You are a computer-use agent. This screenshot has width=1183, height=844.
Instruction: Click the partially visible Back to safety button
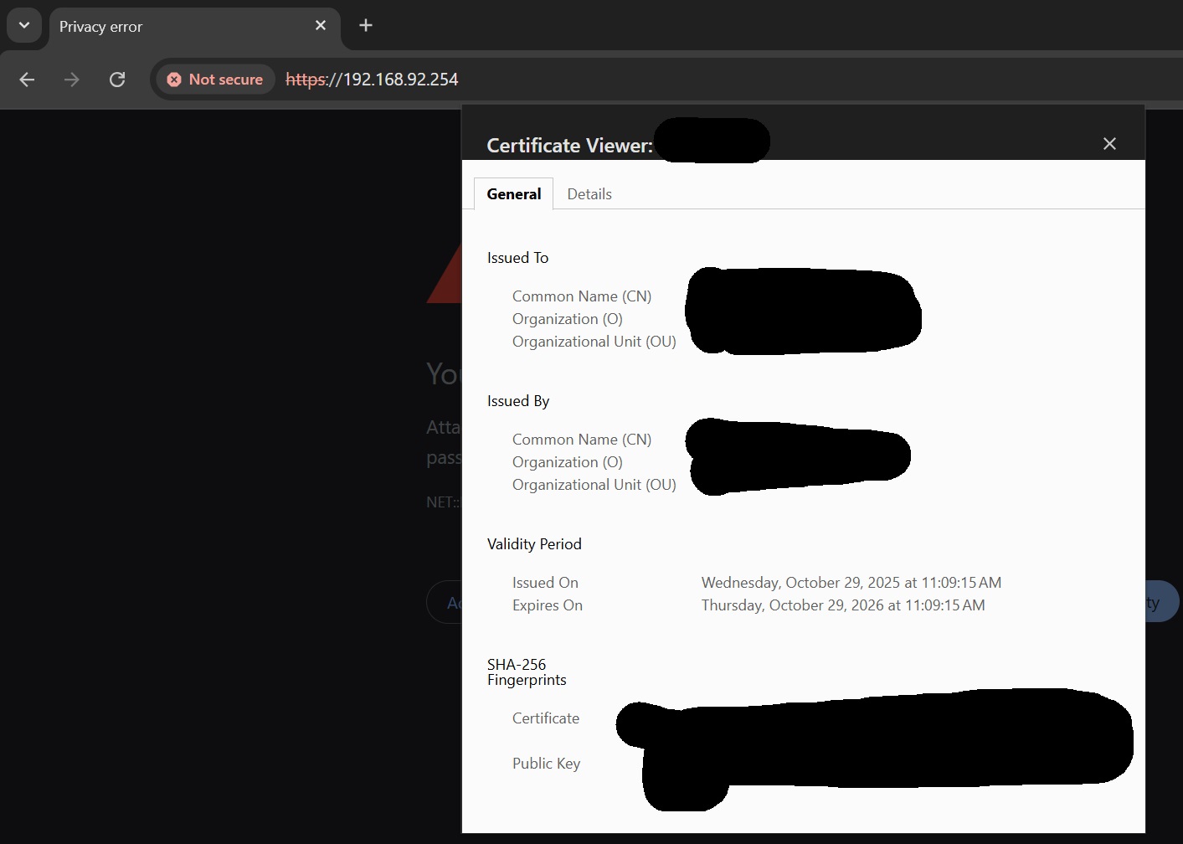pyautogui.click(x=1162, y=603)
